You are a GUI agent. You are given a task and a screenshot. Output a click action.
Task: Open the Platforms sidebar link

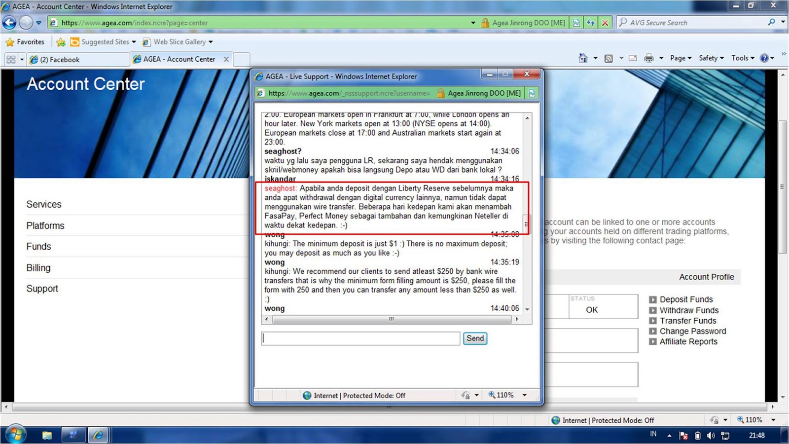(45, 225)
